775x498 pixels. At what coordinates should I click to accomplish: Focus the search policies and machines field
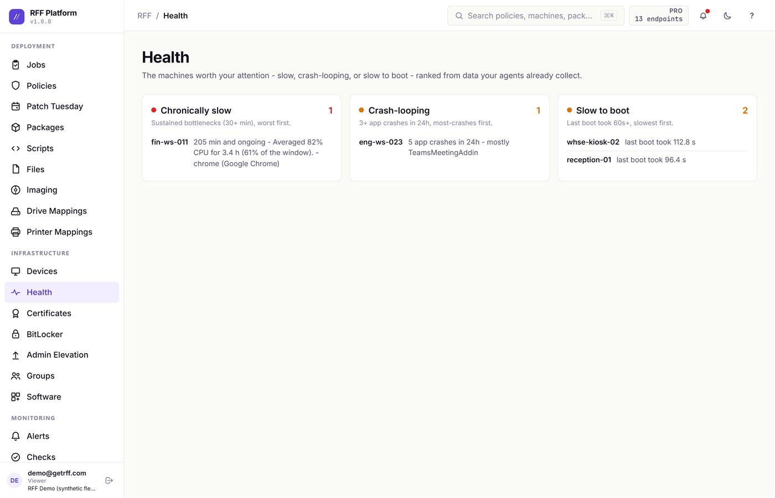pyautogui.click(x=535, y=15)
